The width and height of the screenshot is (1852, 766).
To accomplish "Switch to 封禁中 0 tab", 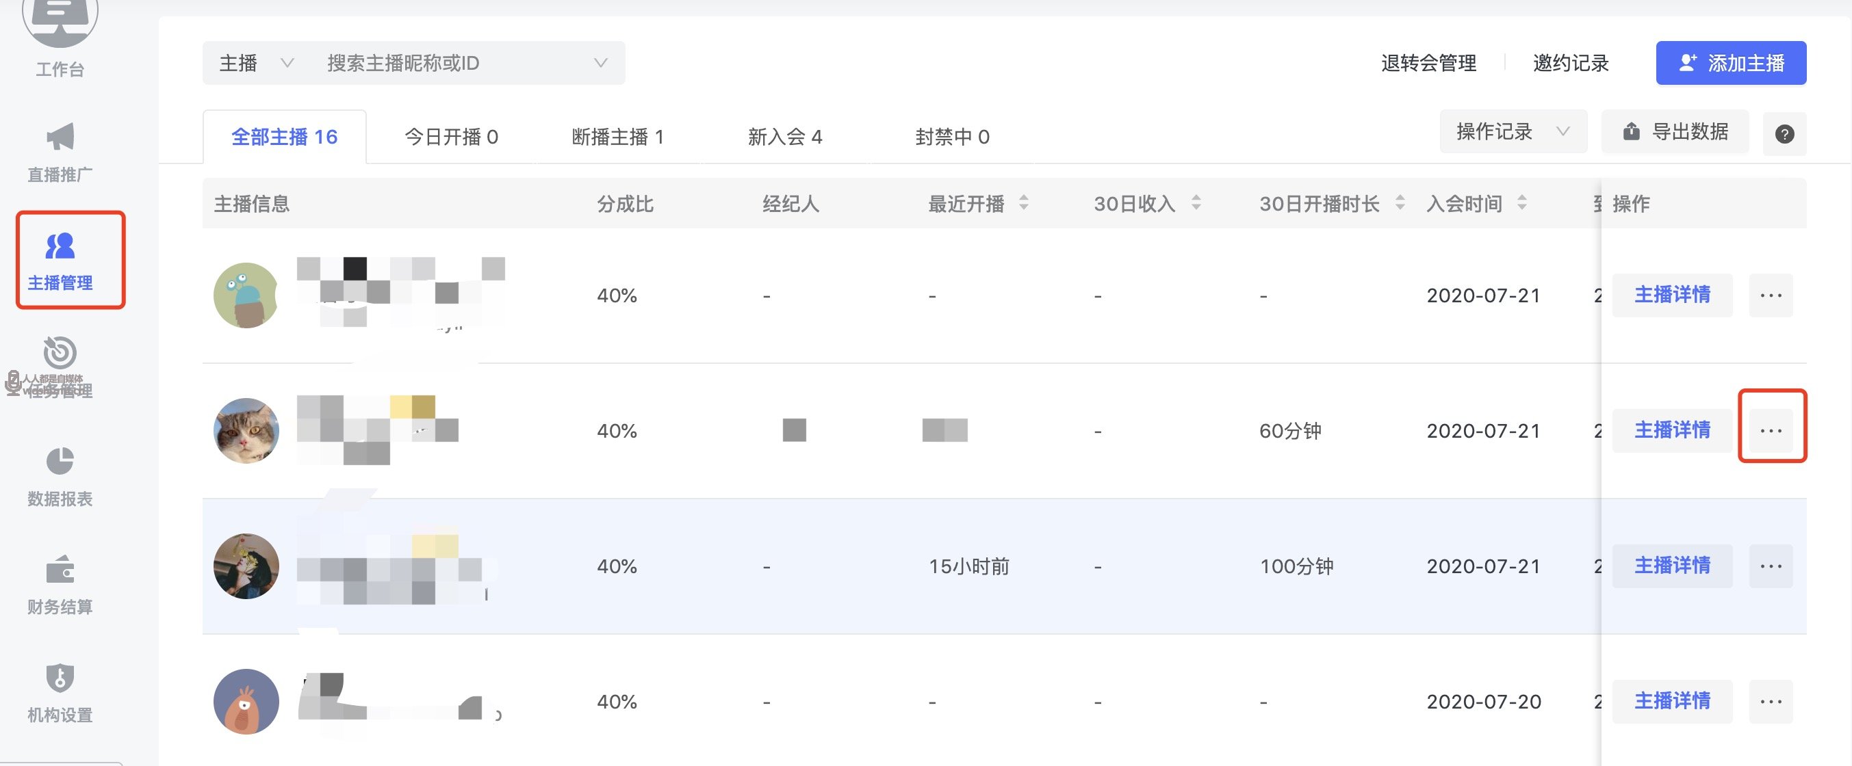I will pos(952,137).
